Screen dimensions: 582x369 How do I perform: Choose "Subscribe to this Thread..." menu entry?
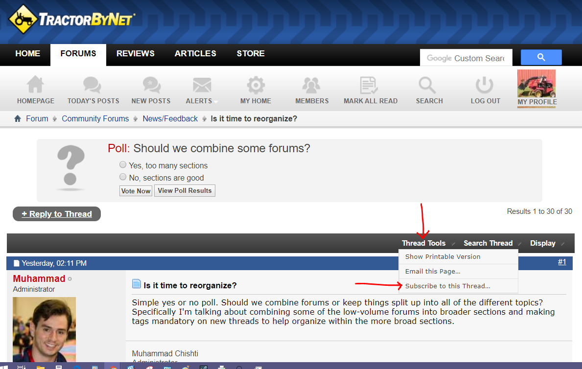click(x=447, y=286)
